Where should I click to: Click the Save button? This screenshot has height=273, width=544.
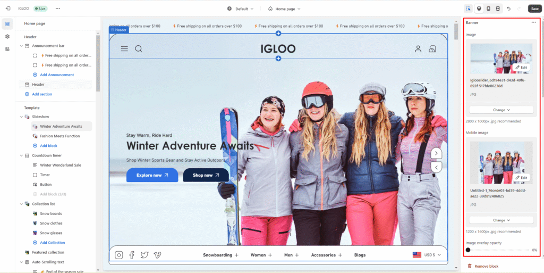click(534, 9)
